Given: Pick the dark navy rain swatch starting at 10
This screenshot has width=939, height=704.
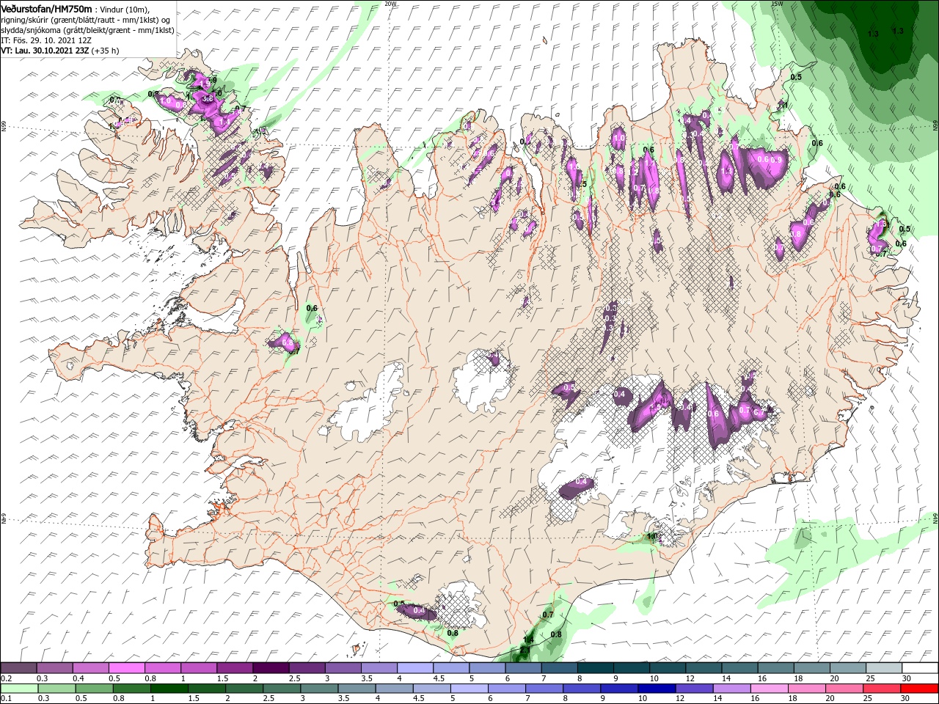Looking at the screenshot, I should 655,689.
